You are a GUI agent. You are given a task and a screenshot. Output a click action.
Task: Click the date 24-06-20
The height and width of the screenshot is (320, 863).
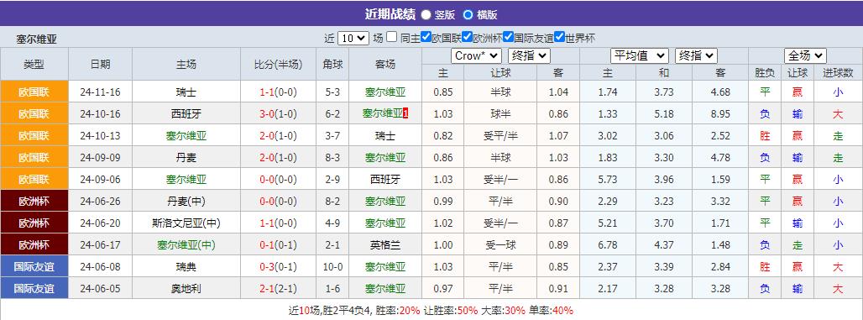[100, 223]
